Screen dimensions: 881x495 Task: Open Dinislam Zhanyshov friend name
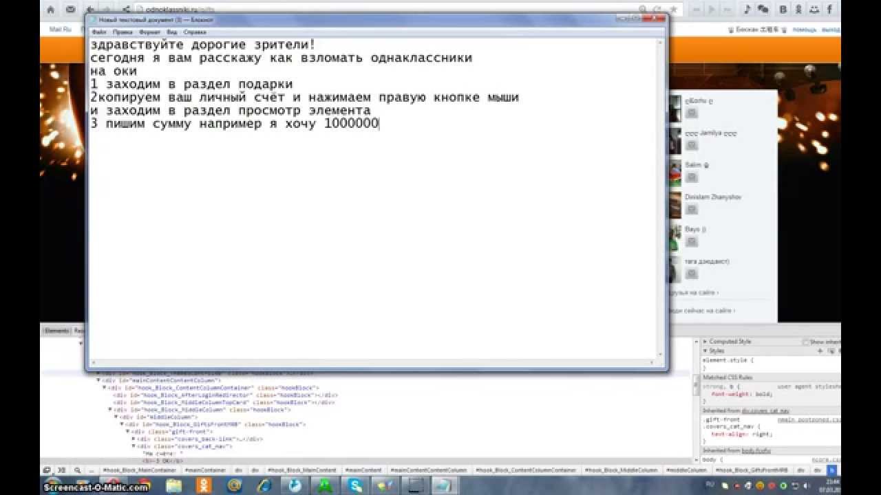click(712, 197)
